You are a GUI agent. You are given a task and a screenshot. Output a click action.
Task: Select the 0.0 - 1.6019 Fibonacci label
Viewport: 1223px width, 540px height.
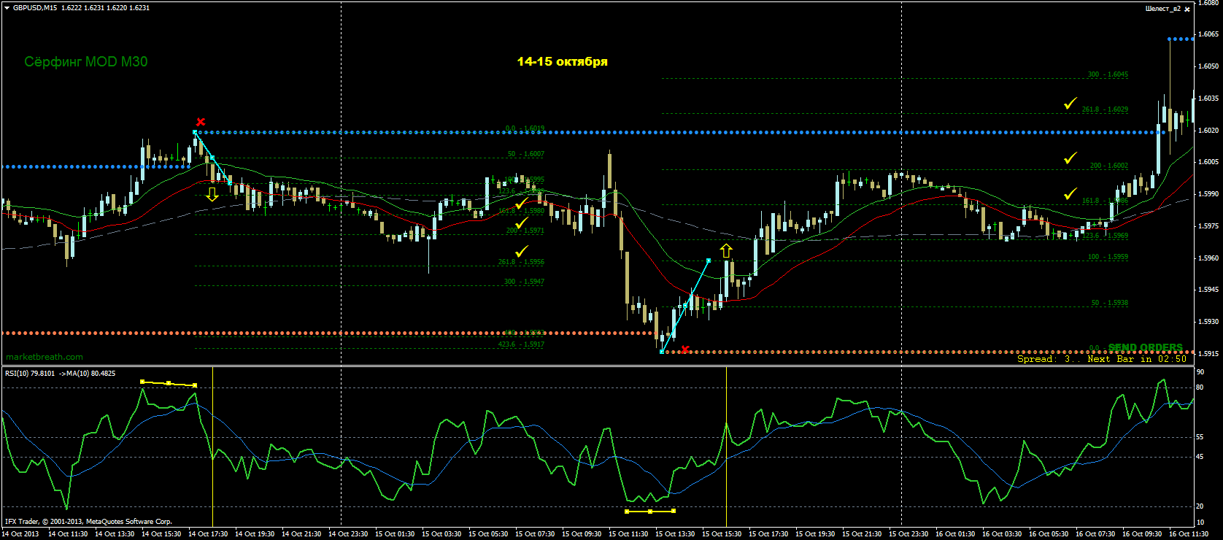[x=525, y=128]
